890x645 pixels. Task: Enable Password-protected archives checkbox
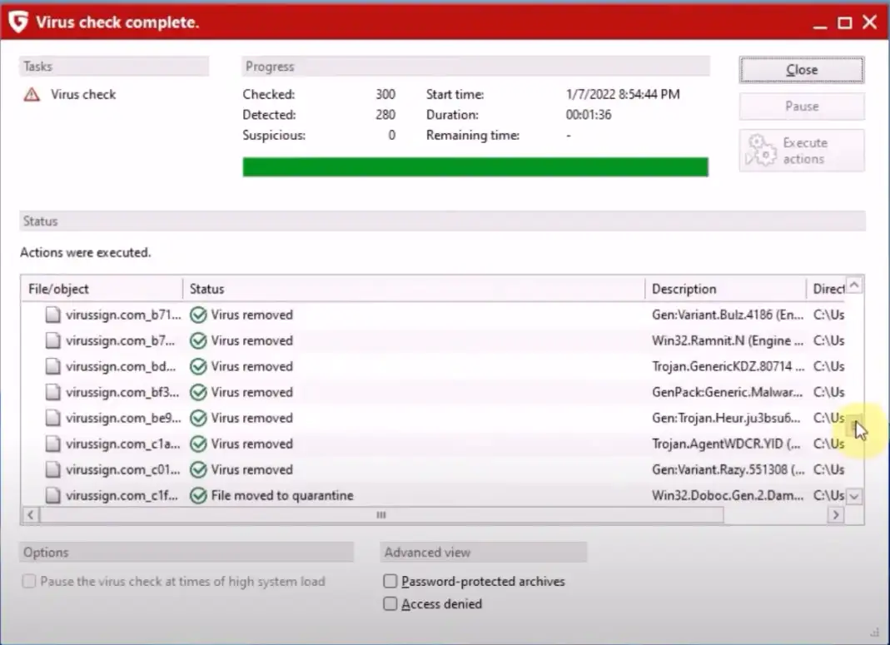click(x=390, y=582)
